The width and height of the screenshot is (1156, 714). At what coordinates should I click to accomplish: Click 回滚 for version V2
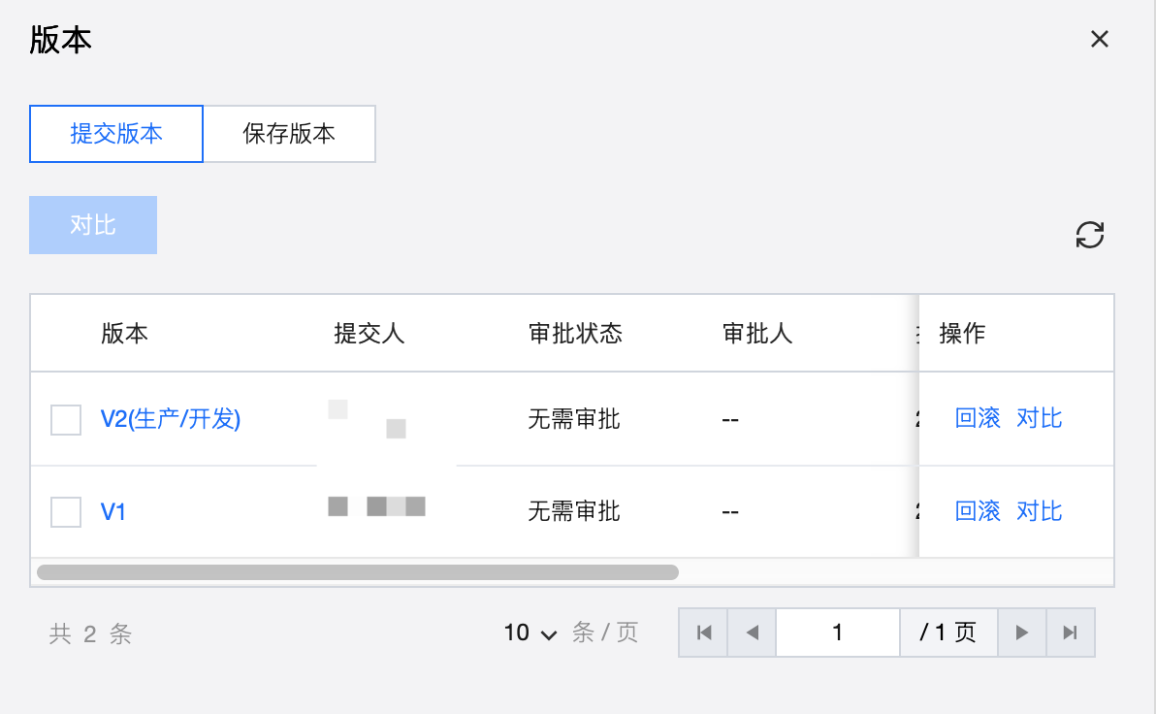coord(978,419)
